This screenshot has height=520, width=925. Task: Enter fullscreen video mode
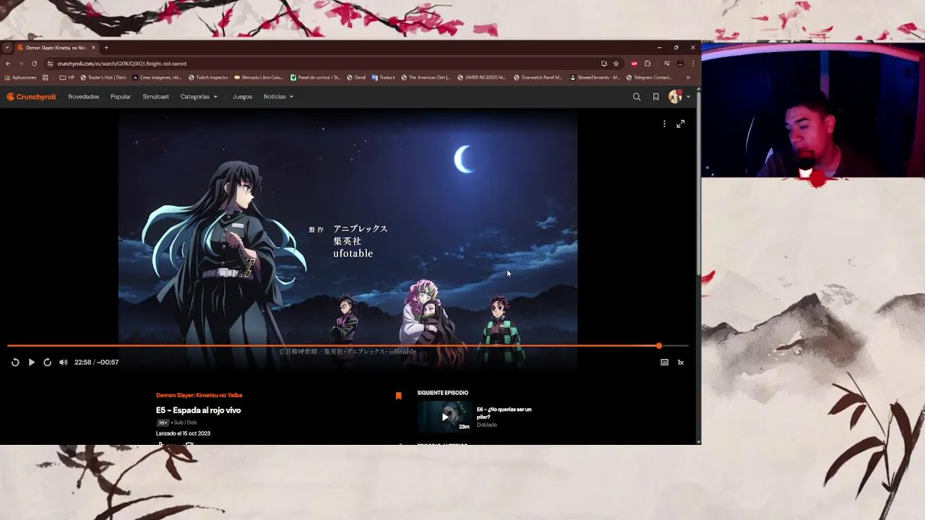click(680, 124)
